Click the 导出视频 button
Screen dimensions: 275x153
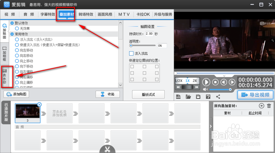coord(255,95)
